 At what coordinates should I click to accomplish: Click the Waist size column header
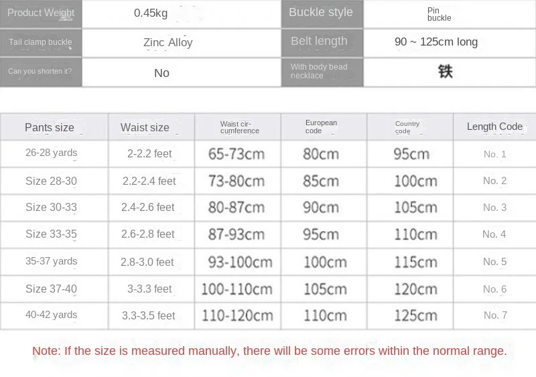point(145,127)
